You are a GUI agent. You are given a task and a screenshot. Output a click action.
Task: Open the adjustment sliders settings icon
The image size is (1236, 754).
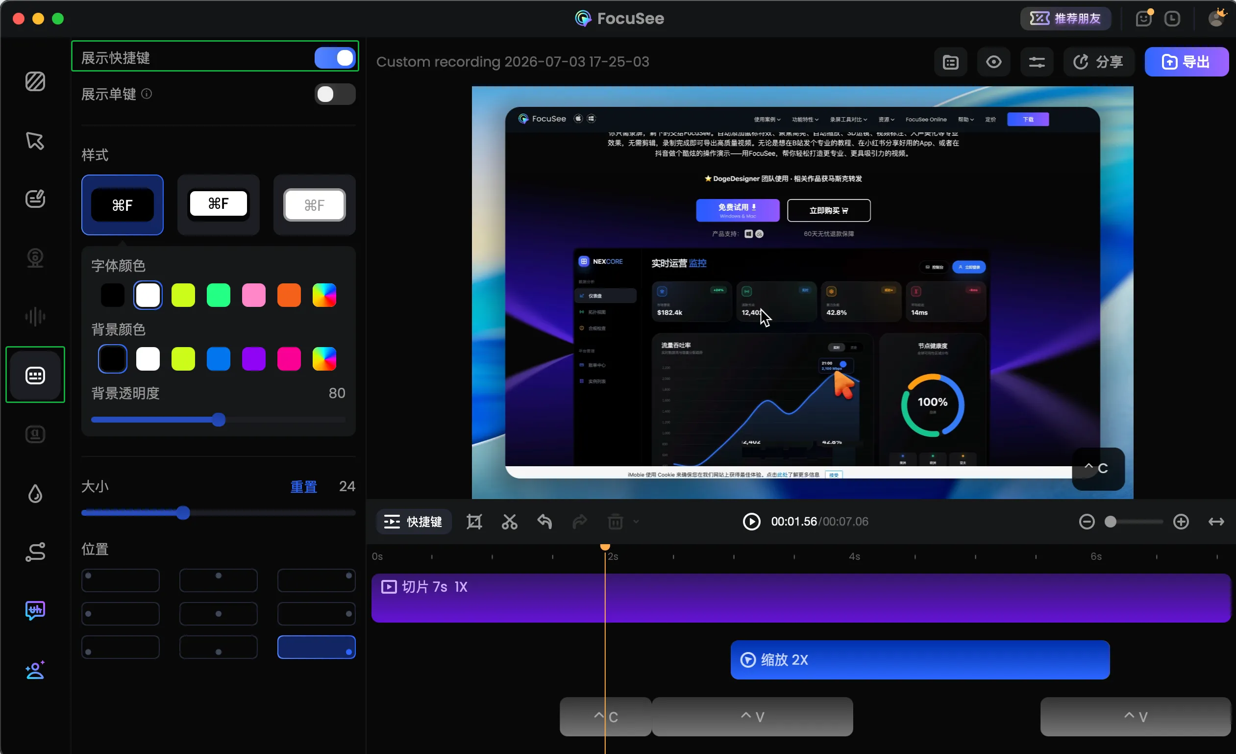pos(1037,62)
